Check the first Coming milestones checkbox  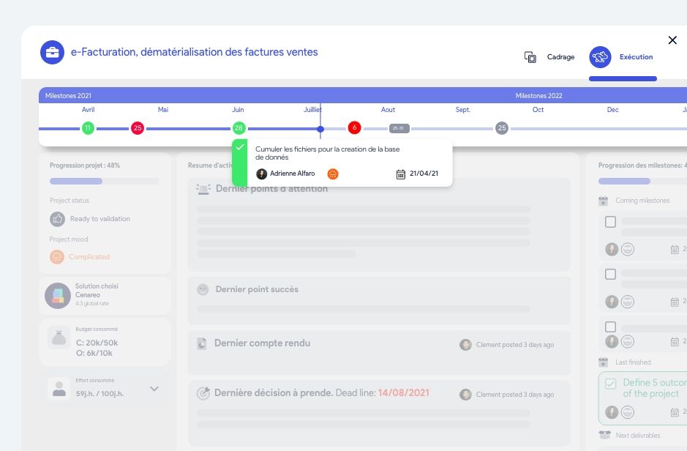(611, 222)
